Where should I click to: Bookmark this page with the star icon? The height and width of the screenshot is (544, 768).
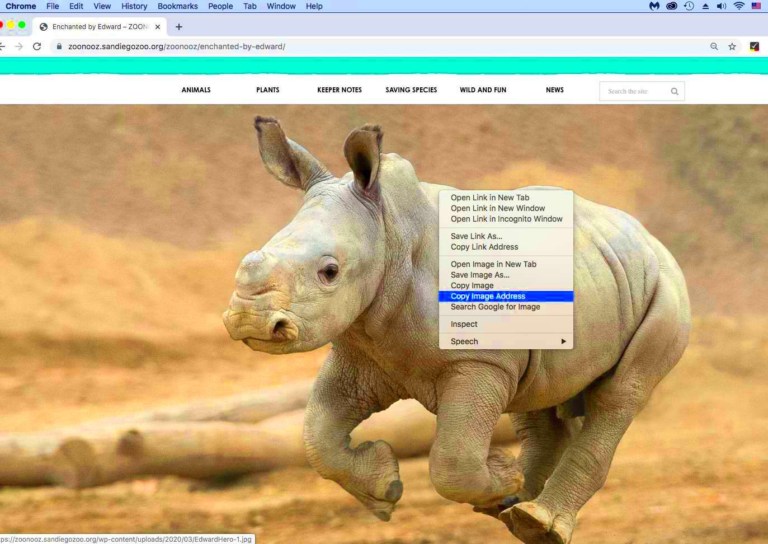pos(732,46)
